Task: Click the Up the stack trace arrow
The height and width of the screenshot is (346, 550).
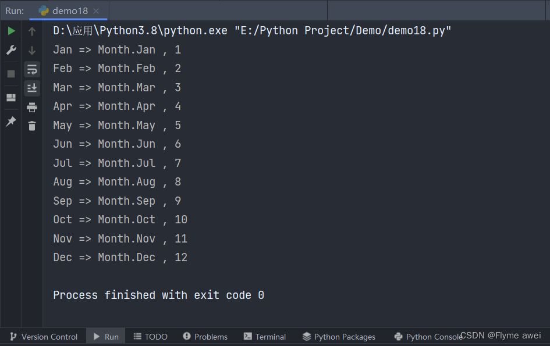Action: [x=32, y=31]
